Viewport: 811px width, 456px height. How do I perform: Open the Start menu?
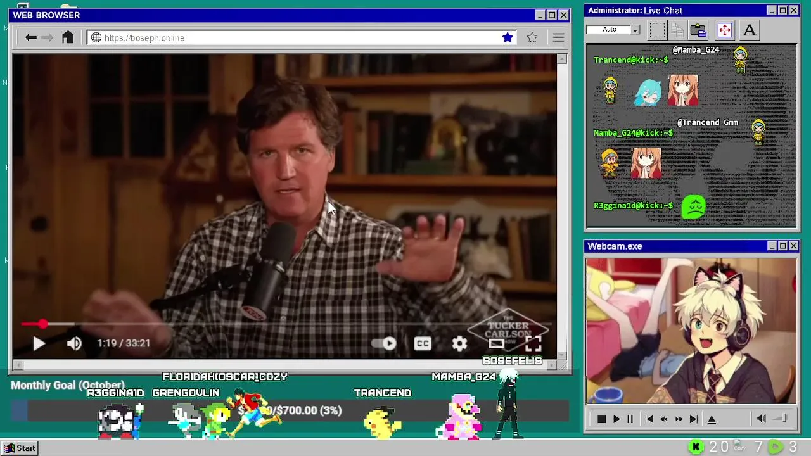pos(20,448)
